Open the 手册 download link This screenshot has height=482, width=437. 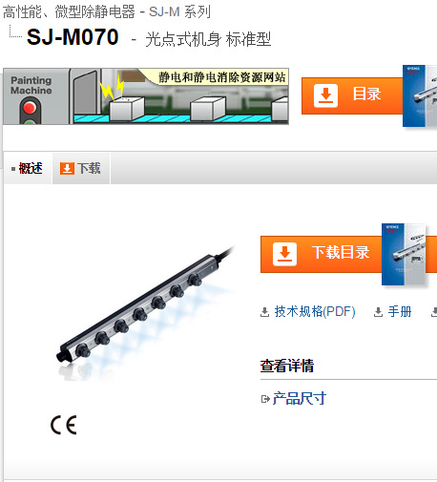click(400, 311)
